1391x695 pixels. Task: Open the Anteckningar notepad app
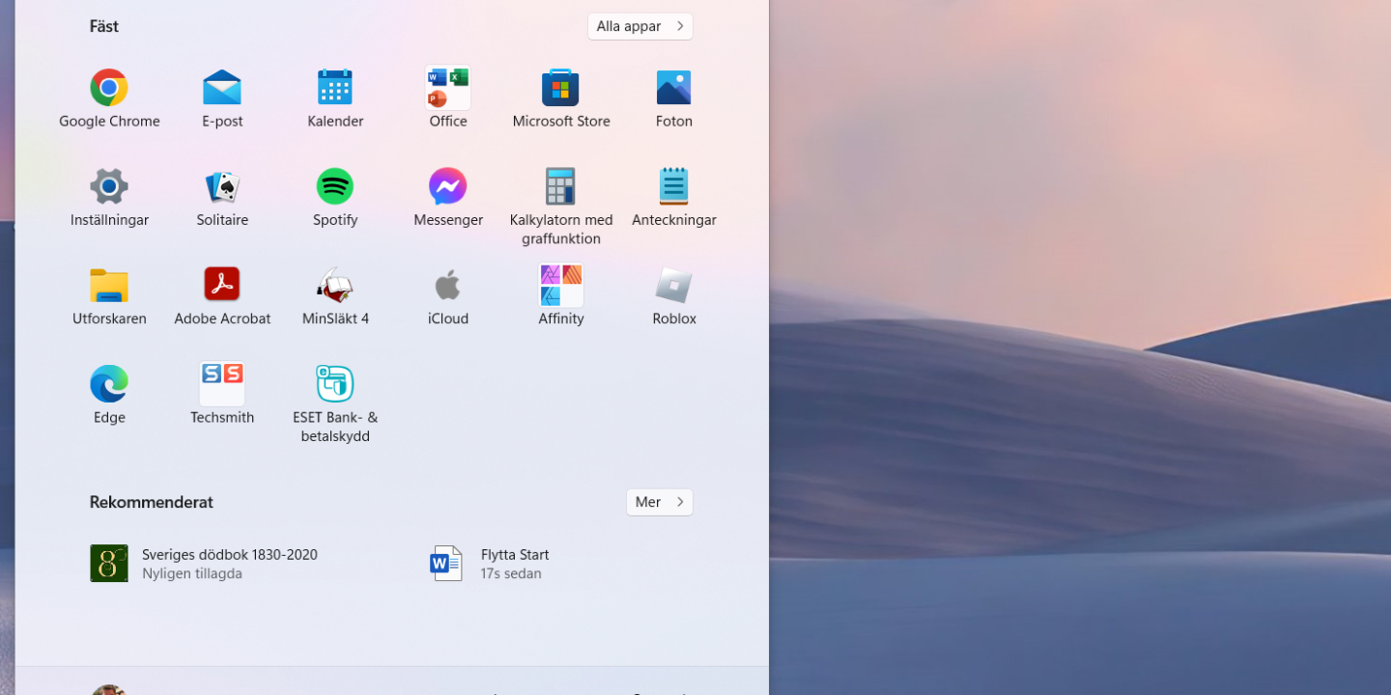pos(674,197)
